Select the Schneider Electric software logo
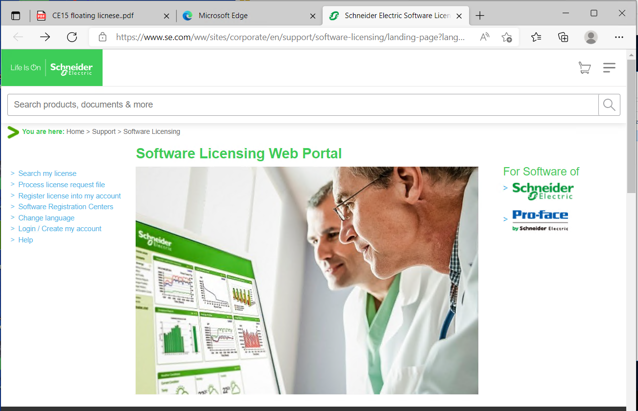 pyautogui.click(x=543, y=191)
